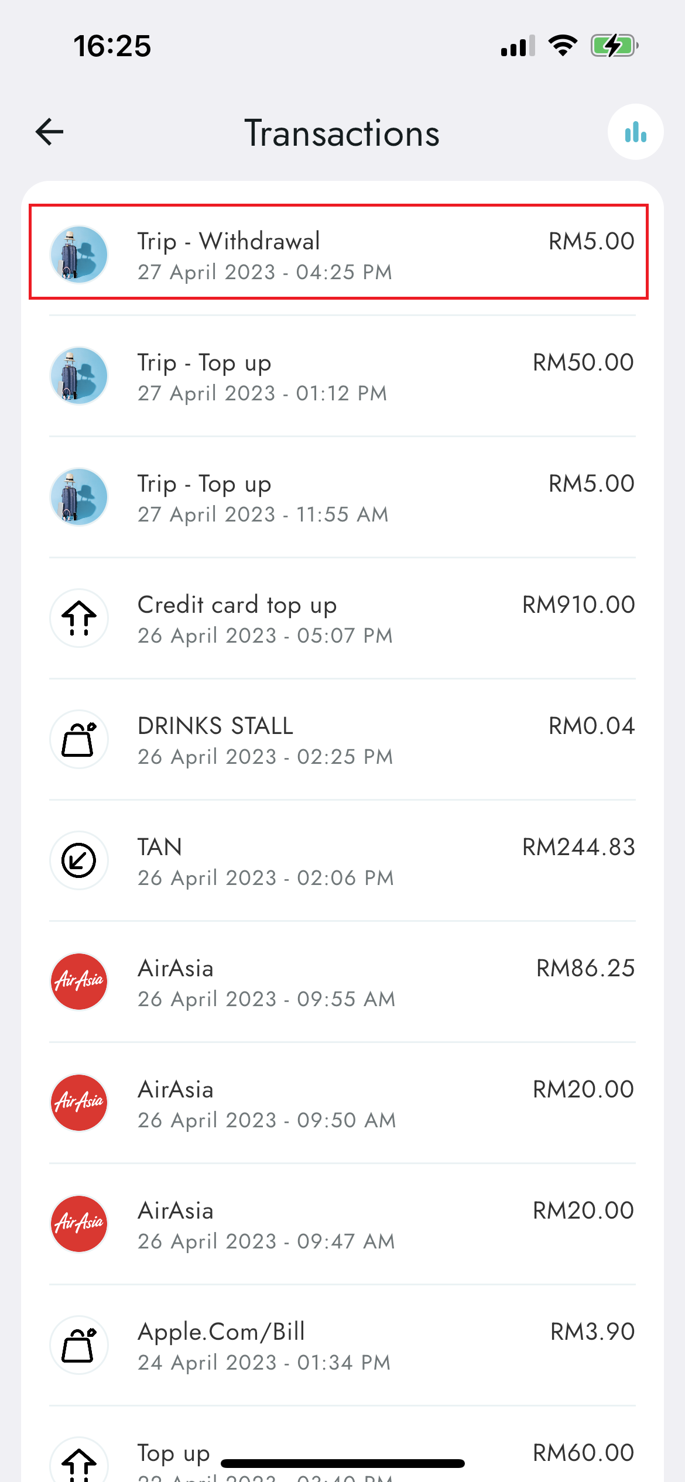The image size is (685, 1482).
Task: View the AirAsia transaction at 09:47 AM
Action: tap(342, 1224)
